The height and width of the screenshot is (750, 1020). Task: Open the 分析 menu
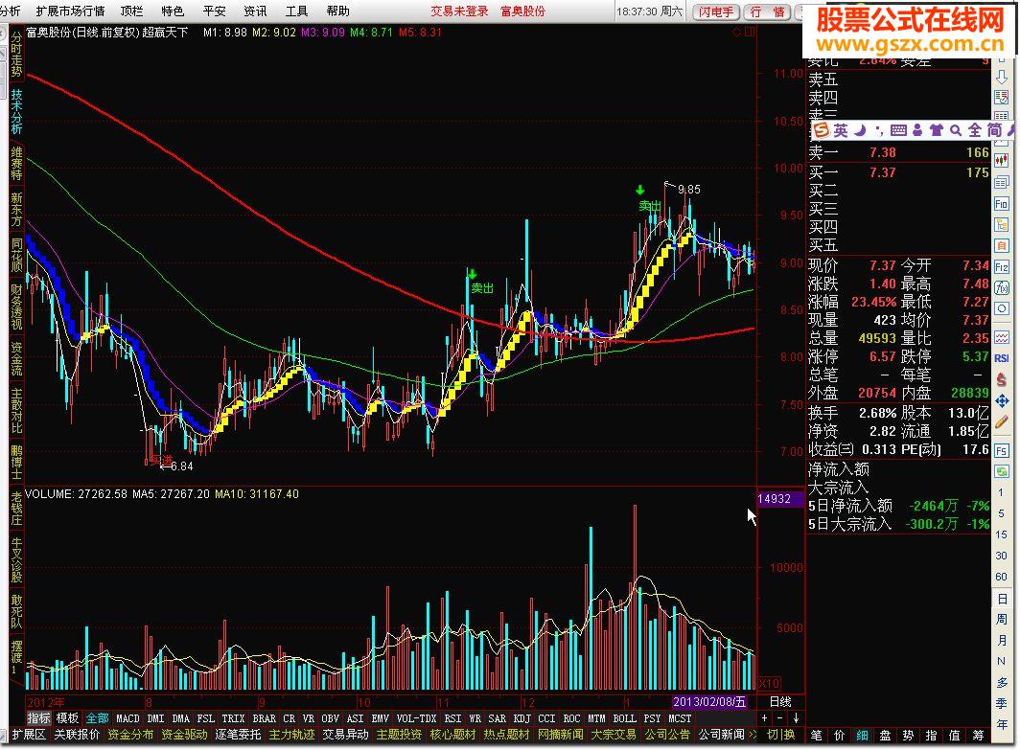click(12, 11)
